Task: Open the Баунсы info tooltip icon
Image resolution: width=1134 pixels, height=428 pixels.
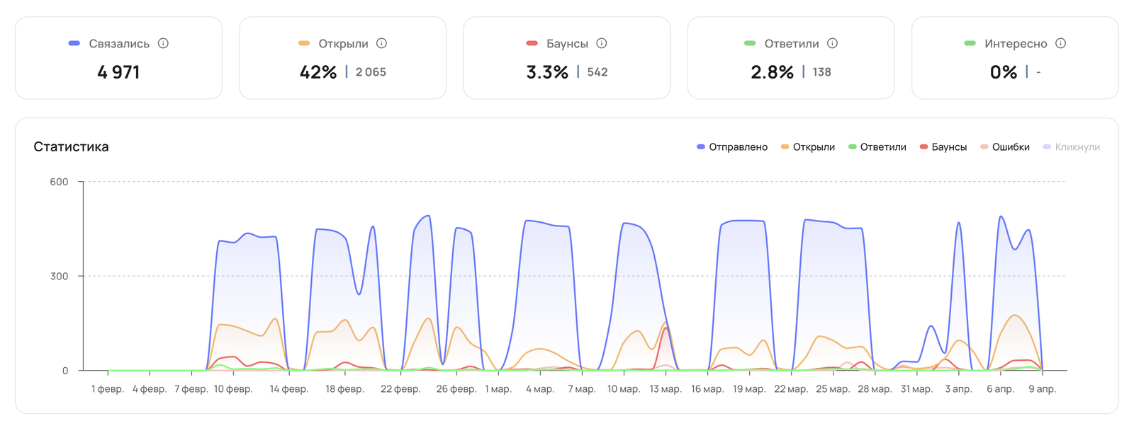Action: [x=602, y=43]
